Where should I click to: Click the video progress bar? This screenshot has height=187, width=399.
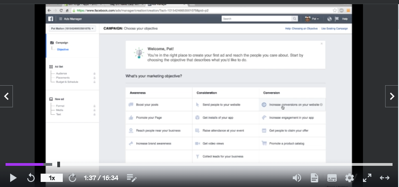pyautogui.click(x=199, y=164)
